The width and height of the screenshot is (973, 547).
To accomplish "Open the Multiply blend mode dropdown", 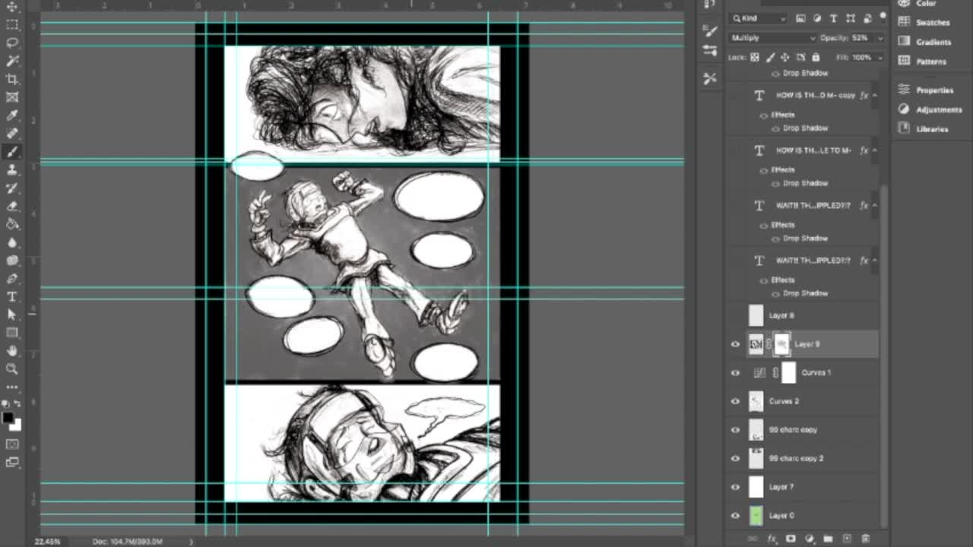I will point(772,38).
